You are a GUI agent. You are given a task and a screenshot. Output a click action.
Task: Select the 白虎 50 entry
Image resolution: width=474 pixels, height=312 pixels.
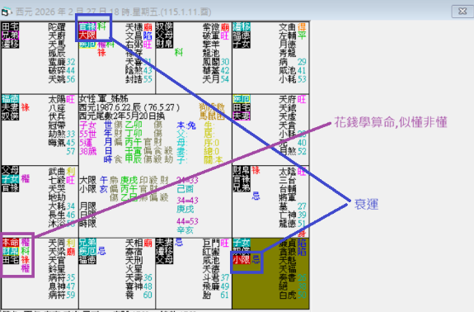coord(293,295)
